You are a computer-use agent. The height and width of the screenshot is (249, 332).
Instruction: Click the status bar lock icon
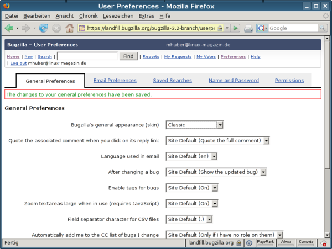[x=239, y=243]
